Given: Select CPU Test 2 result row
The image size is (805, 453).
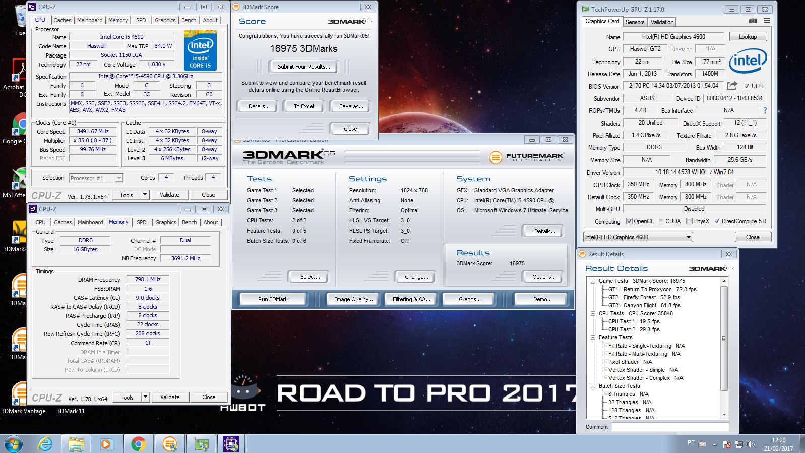Looking at the screenshot, I should point(634,330).
